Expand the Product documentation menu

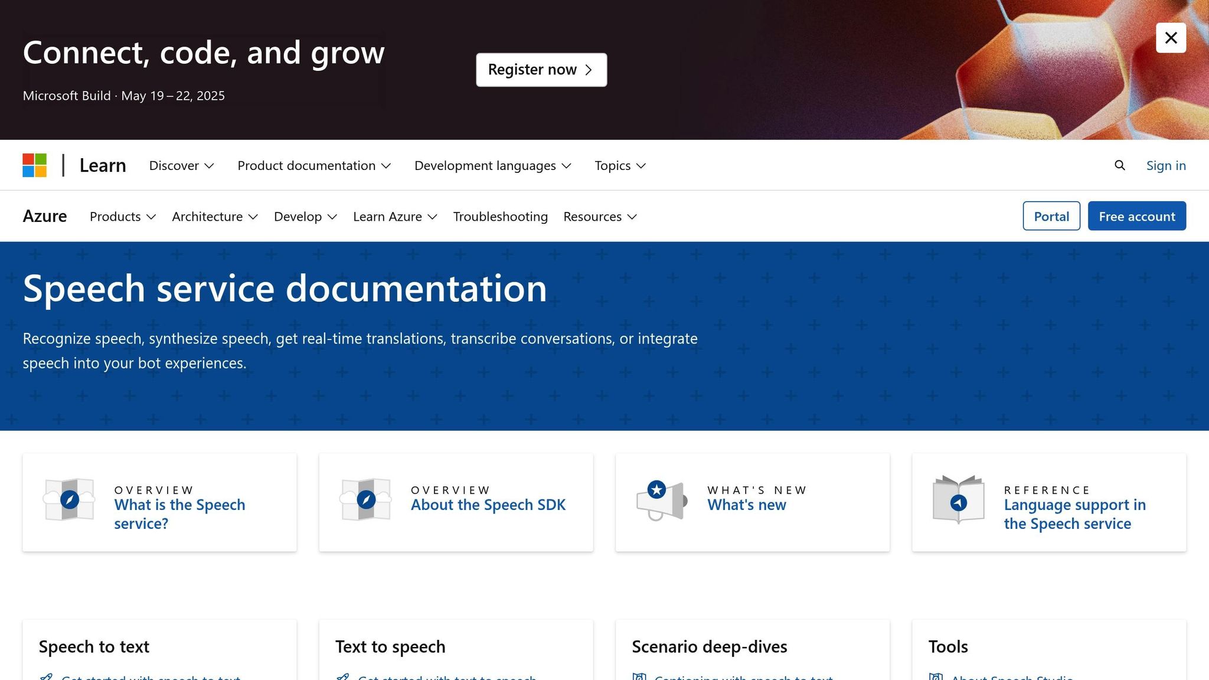point(314,165)
